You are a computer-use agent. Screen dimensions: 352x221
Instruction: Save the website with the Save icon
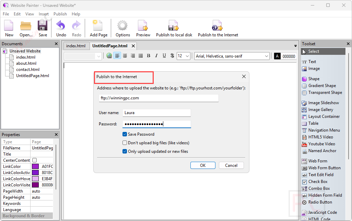click(x=43, y=28)
